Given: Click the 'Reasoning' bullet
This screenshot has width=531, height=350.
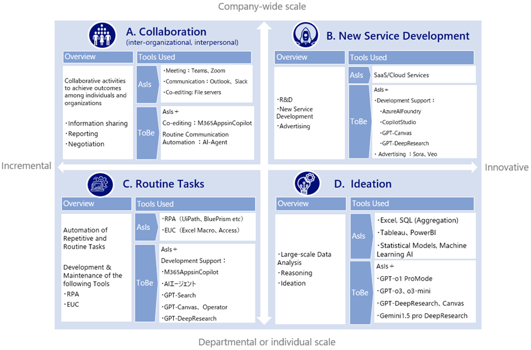Looking at the screenshot, I should coord(295,273).
